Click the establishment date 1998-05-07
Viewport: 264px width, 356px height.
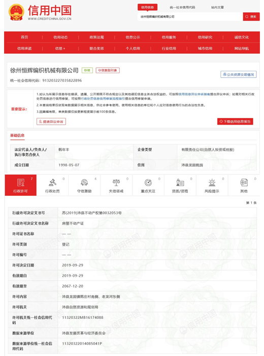(x=69, y=165)
